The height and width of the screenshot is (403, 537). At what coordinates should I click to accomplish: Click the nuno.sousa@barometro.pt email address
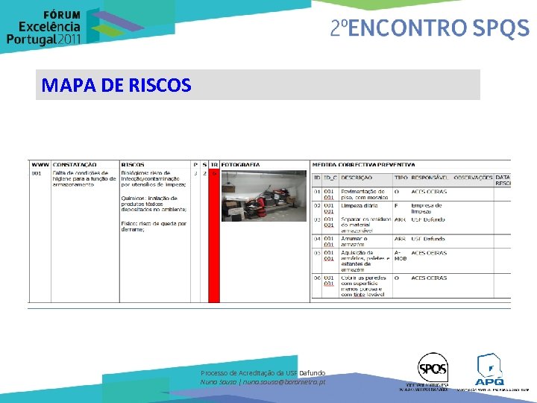[x=284, y=382]
